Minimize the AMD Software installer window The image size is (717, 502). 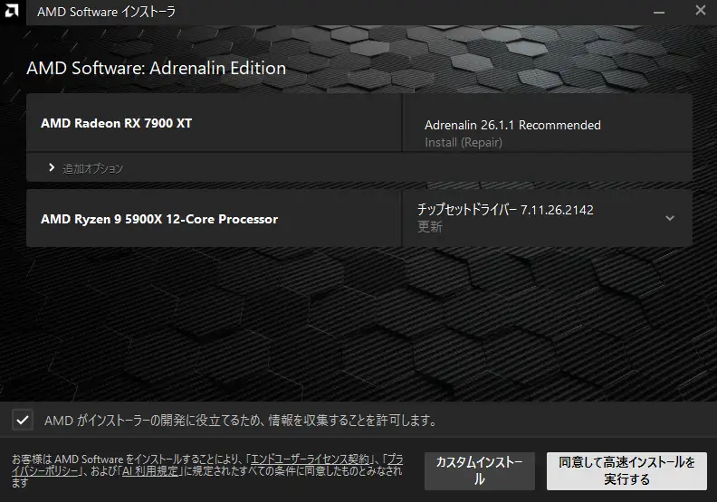point(658,12)
